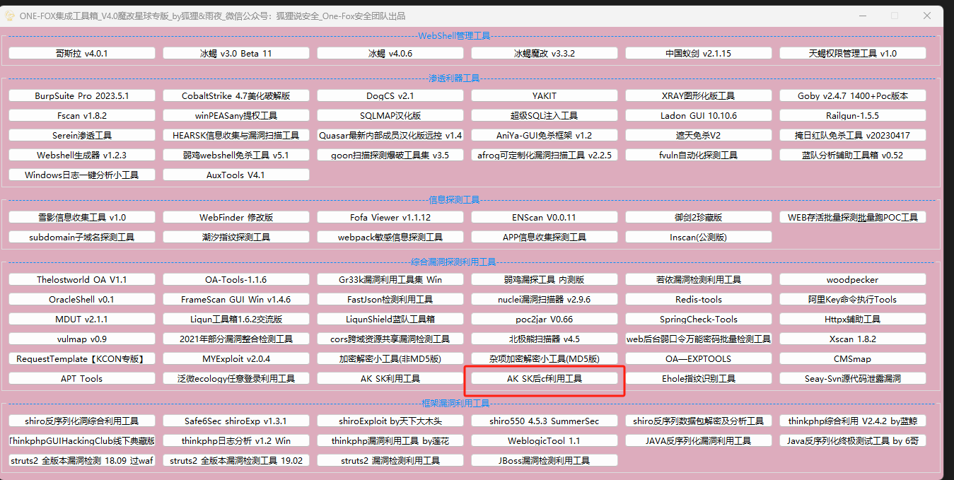This screenshot has width=954, height=480.
Task: Launch SpringCheck-Tools
Action: 699,319
